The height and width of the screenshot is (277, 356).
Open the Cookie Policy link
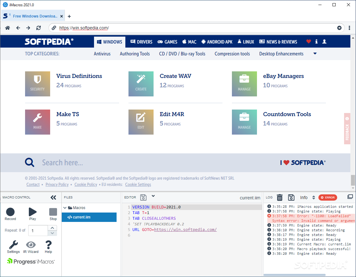point(86,185)
